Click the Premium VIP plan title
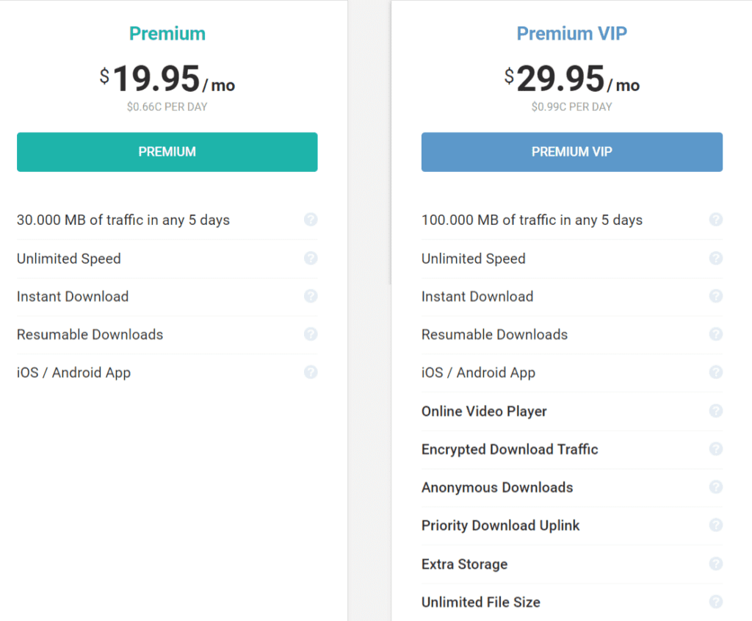The height and width of the screenshot is (621, 752). tap(571, 34)
